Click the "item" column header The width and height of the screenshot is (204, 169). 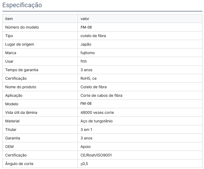click(9, 19)
